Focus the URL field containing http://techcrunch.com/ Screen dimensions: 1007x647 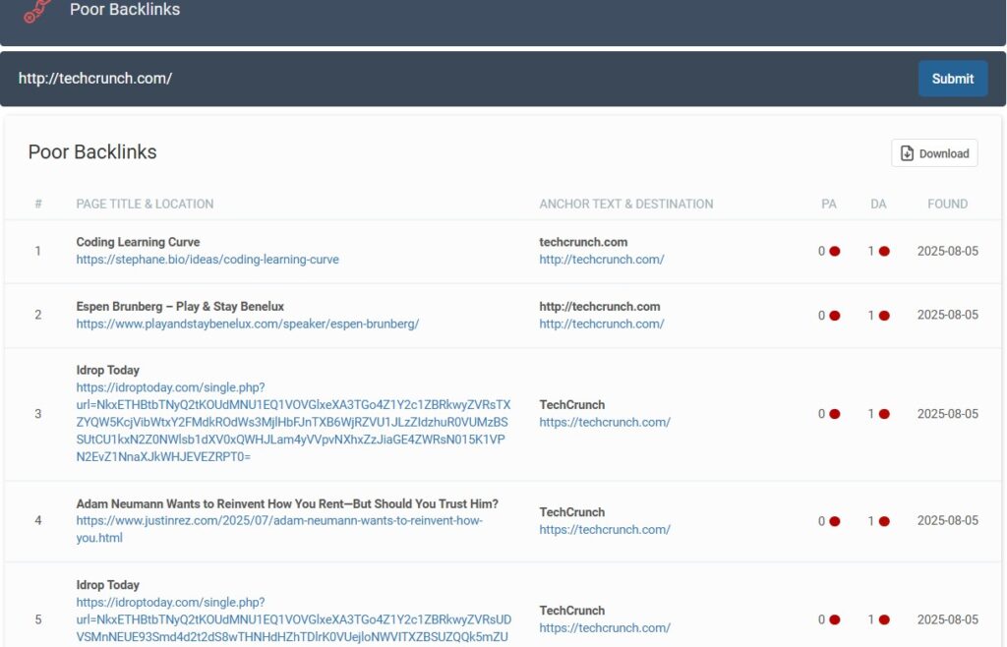(459, 79)
